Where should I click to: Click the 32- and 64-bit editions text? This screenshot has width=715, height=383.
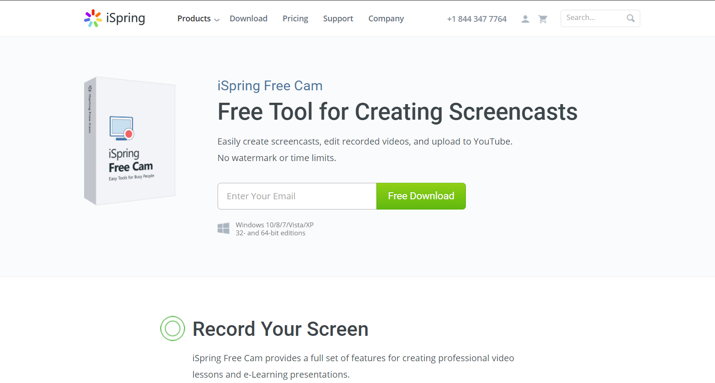click(x=271, y=233)
